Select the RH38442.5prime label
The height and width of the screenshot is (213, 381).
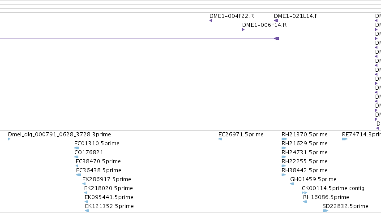304,170
